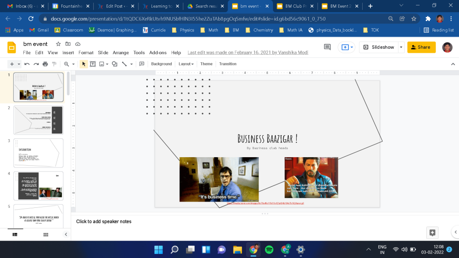Click the zoom magnifier tool
This screenshot has height=258, width=459.
[x=66, y=64]
